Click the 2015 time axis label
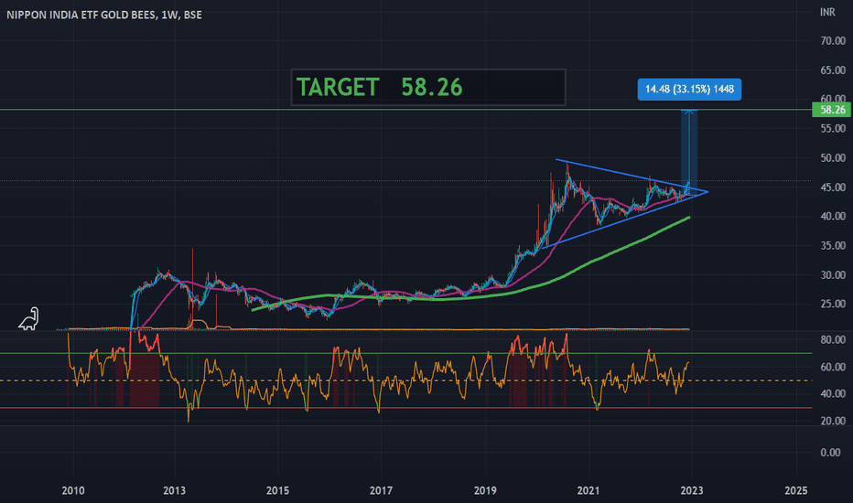The width and height of the screenshot is (853, 503). [x=277, y=490]
